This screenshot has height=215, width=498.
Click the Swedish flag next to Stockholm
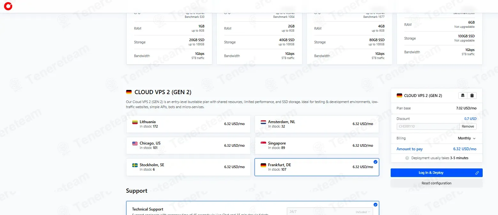[x=135, y=165]
